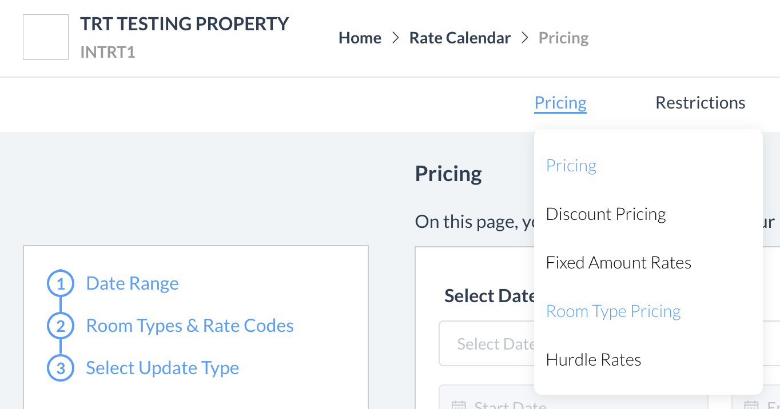Navigate to Home via the breadcrumb
Image resolution: width=780 pixels, height=409 pixels.
360,37
